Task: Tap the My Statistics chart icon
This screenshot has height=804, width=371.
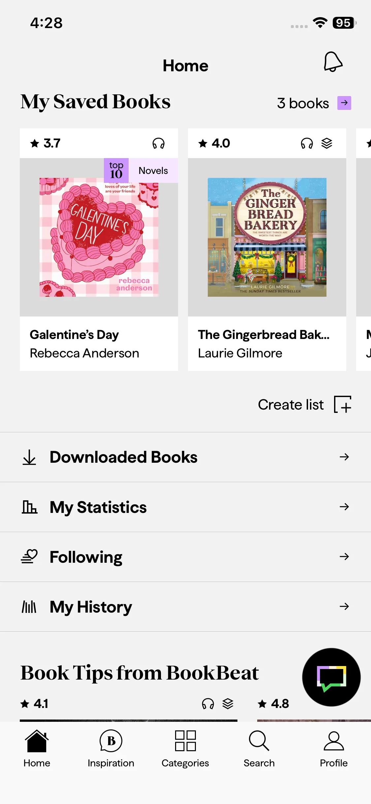Action: coord(29,507)
